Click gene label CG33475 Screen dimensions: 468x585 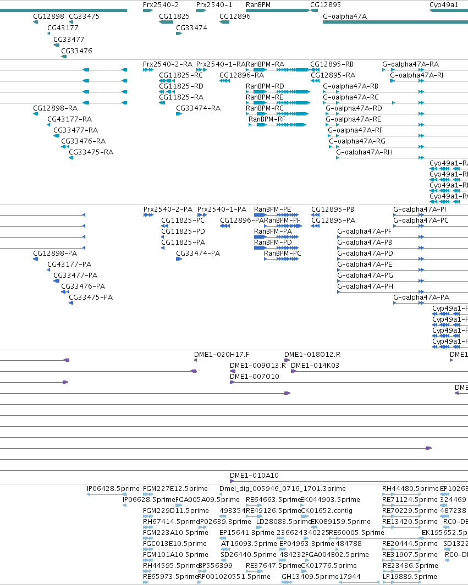[84, 16]
